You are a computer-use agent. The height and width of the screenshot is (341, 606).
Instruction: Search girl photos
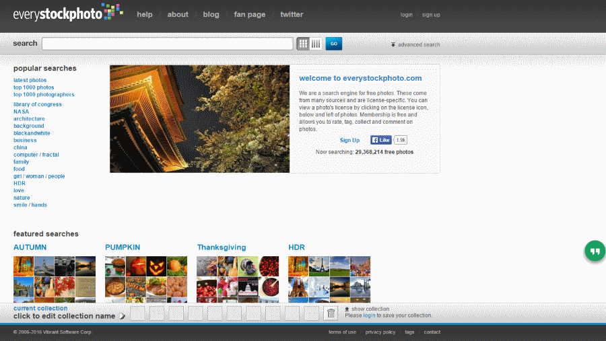18,176
